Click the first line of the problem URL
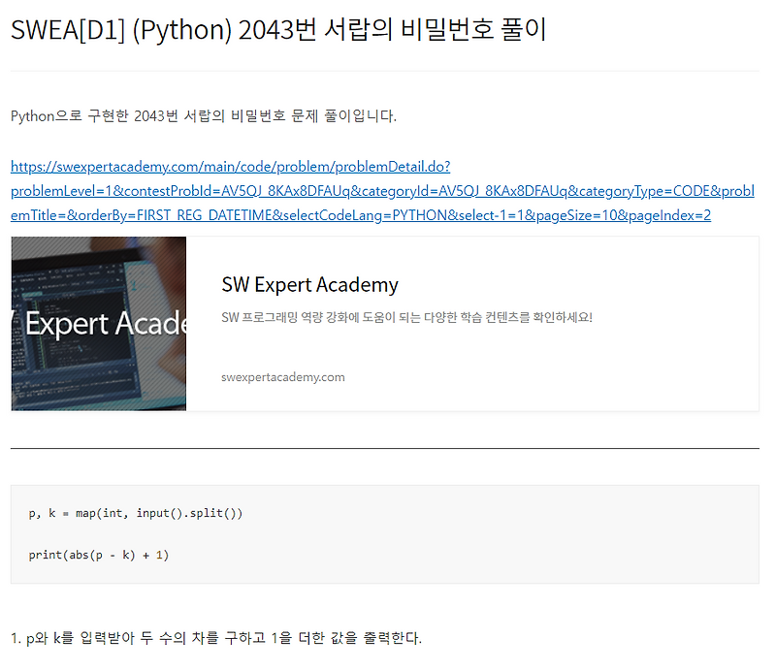The height and width of the screenshot is (671, 776). pyautogui.click(x=230, y=166)
